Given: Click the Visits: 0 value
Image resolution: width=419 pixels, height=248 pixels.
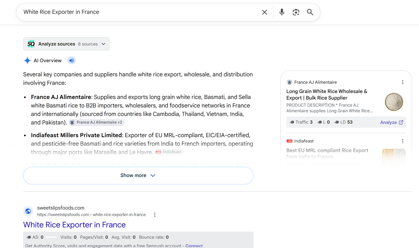Looking at the screenshot, I should [68, 237].
